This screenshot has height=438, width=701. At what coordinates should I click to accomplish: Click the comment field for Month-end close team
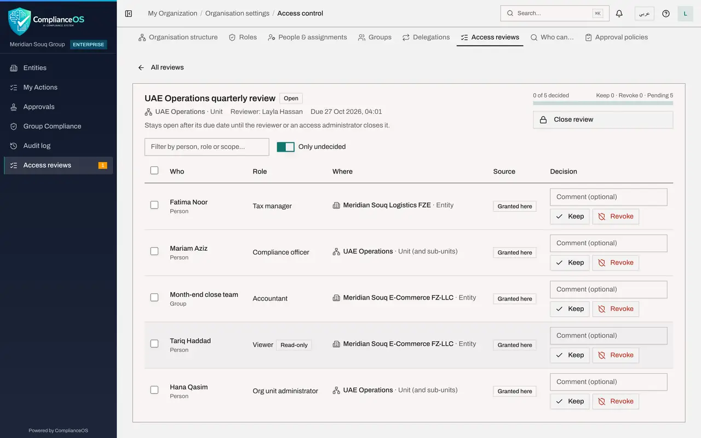tap(608, 289)
